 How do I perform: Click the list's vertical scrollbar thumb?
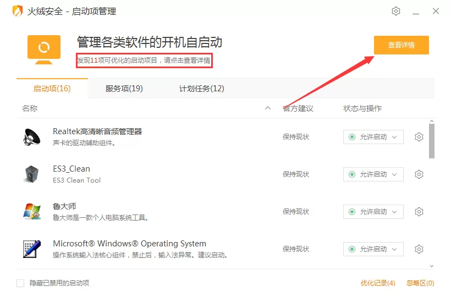pos(431,141)
